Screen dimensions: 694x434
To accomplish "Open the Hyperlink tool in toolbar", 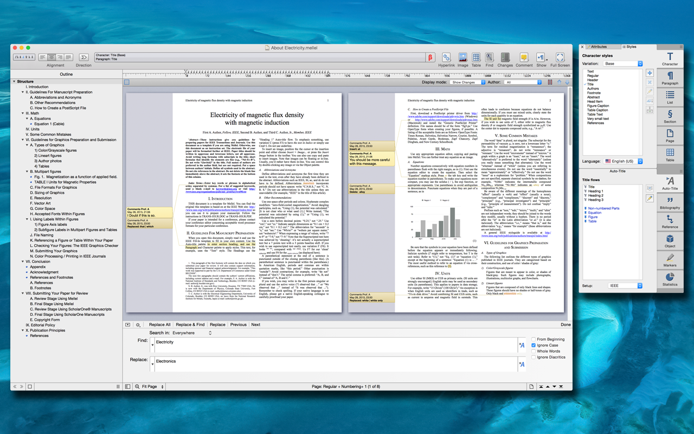I will pyautogui.click(x=446, y=58).
